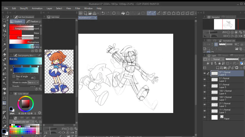245x137 pixels.
Task: Expand the gradient color bar plus expander
Action: (x=11, y=70)
